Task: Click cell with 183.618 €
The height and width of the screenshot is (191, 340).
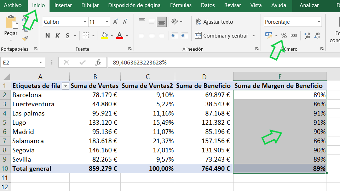Action: click(95, 141)
